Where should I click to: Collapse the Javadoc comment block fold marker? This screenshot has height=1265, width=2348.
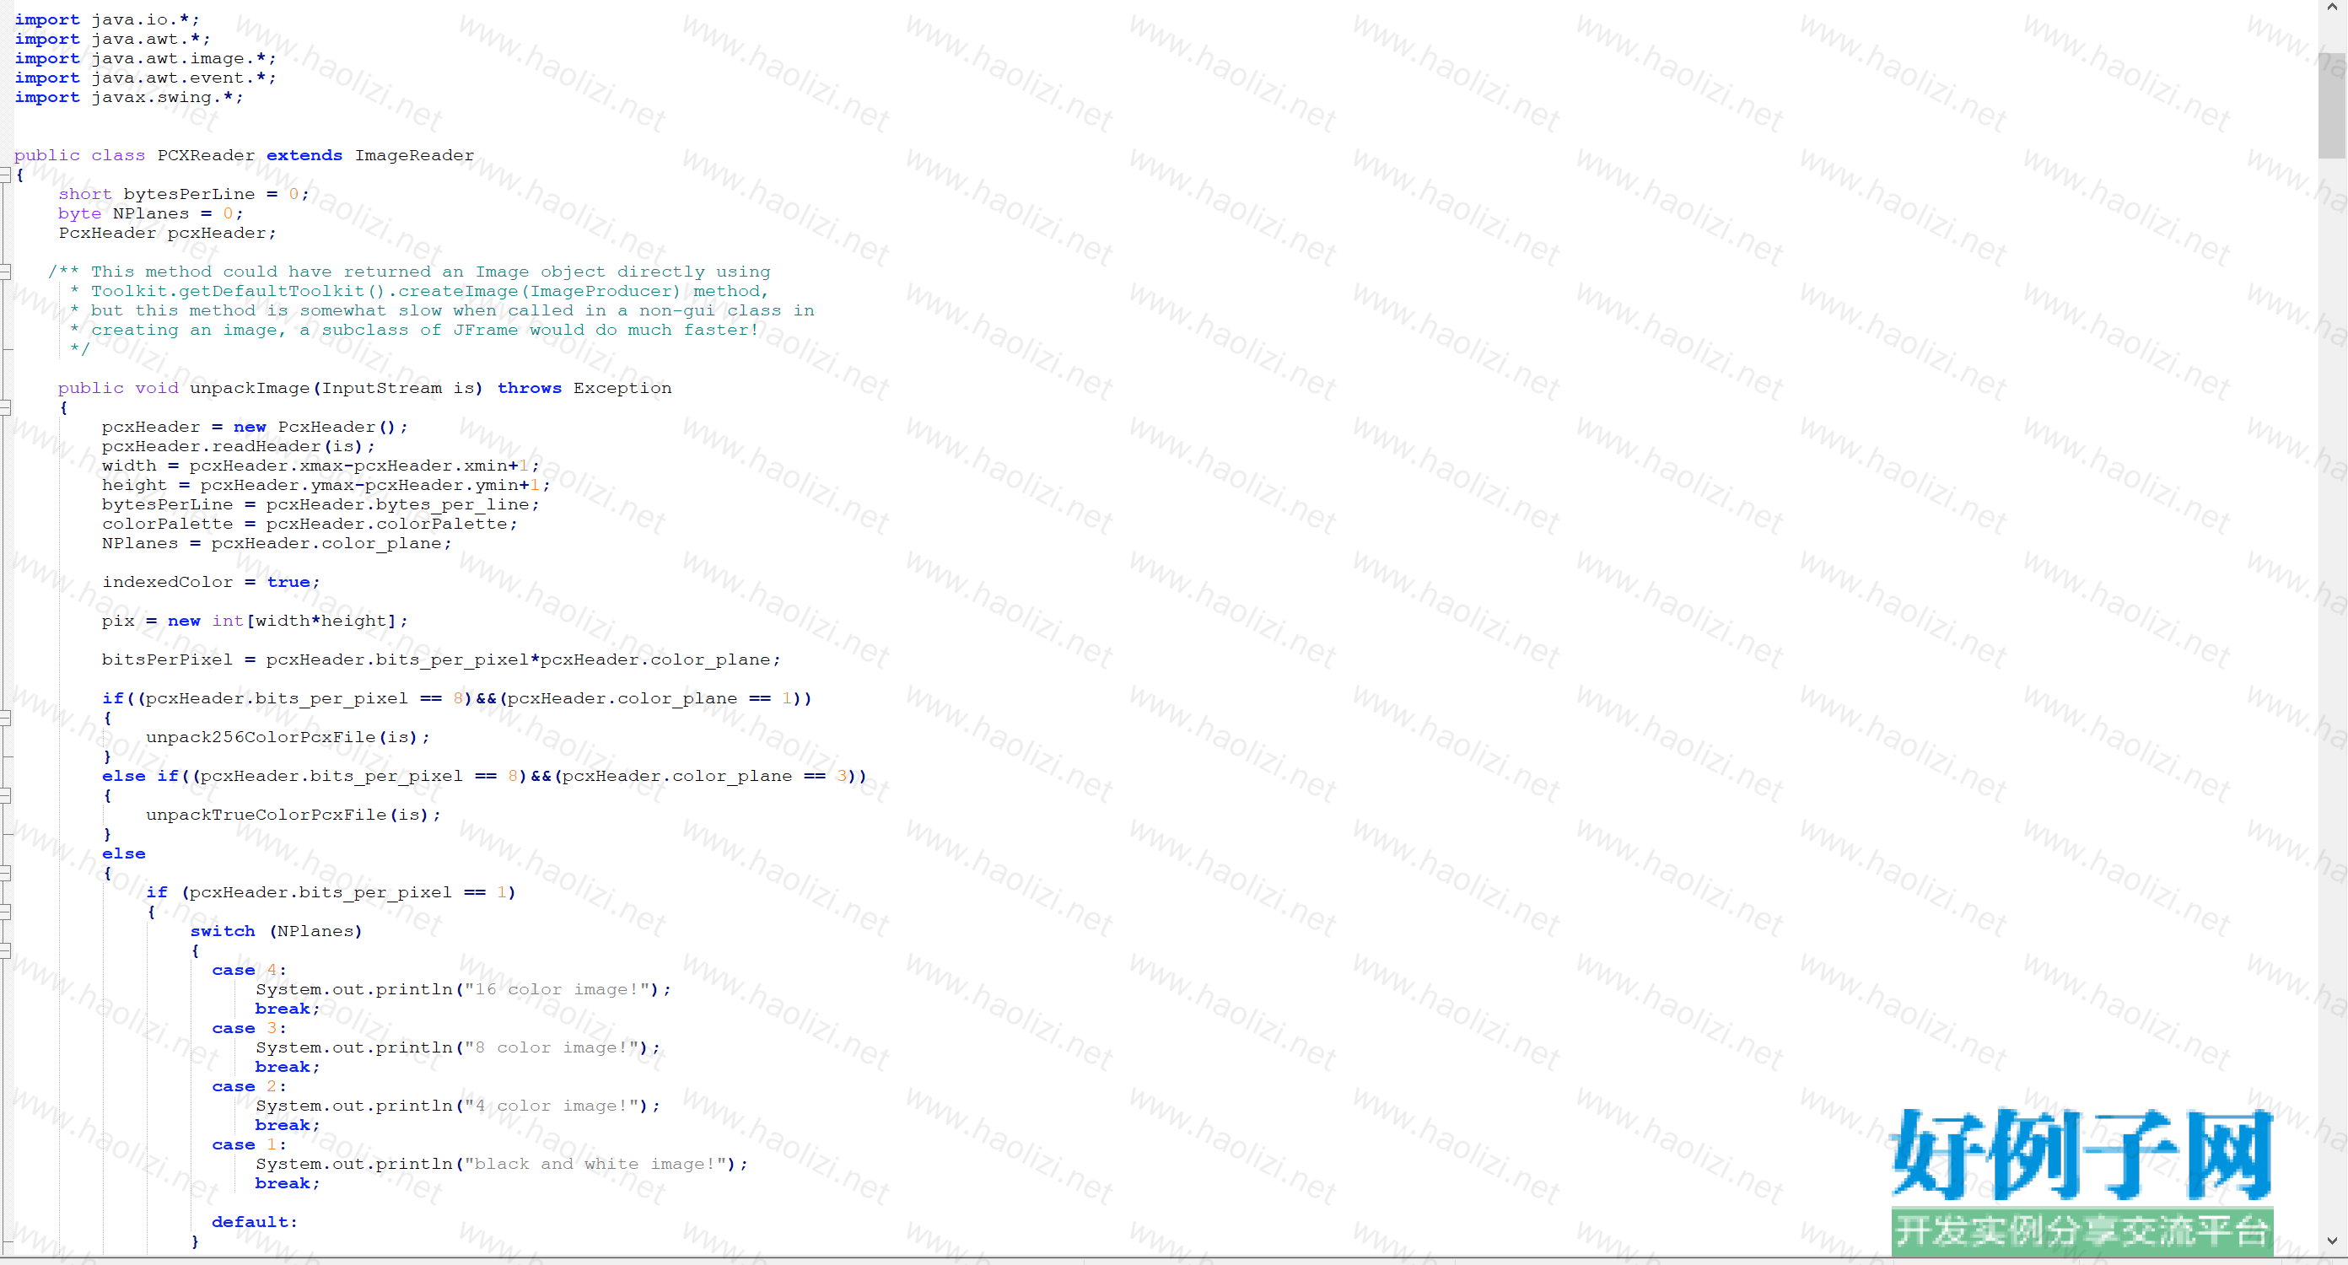click(4, 272)
